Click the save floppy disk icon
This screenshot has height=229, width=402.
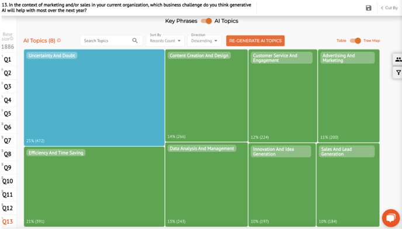(x=369, y=8)
